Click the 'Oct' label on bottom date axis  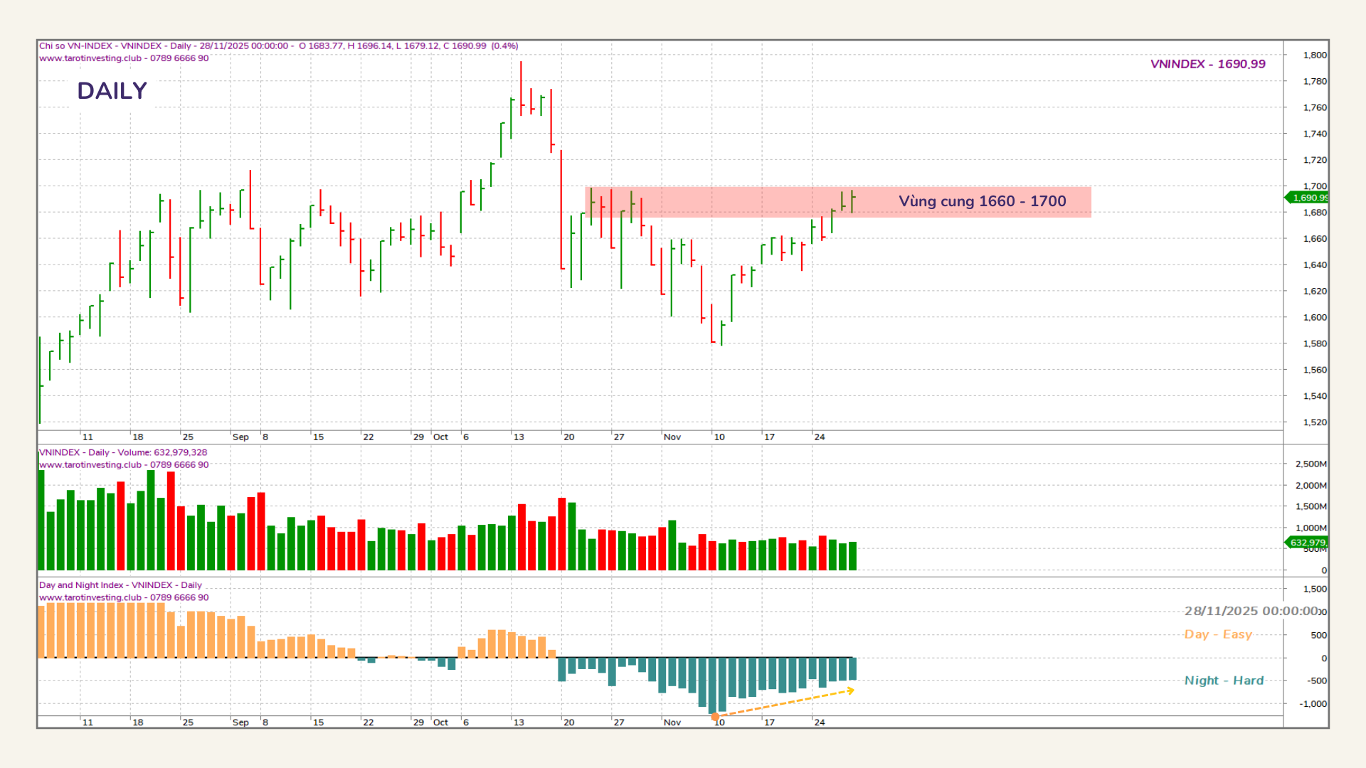coord(440,722)
